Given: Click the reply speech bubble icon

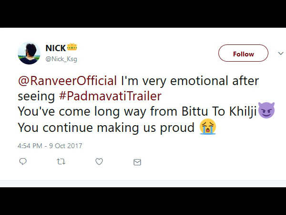Looking at the screenshot, I should [x=22, y=162].
